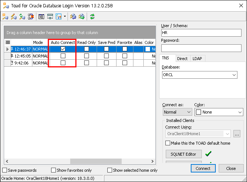Click the User / Schema input field
This screenshot has height=182, width=247.
tap(201, 33)
